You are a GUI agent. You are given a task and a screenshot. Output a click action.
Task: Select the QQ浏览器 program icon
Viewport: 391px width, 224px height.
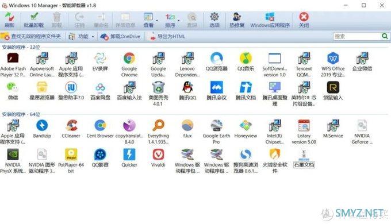tap(216, 59)
